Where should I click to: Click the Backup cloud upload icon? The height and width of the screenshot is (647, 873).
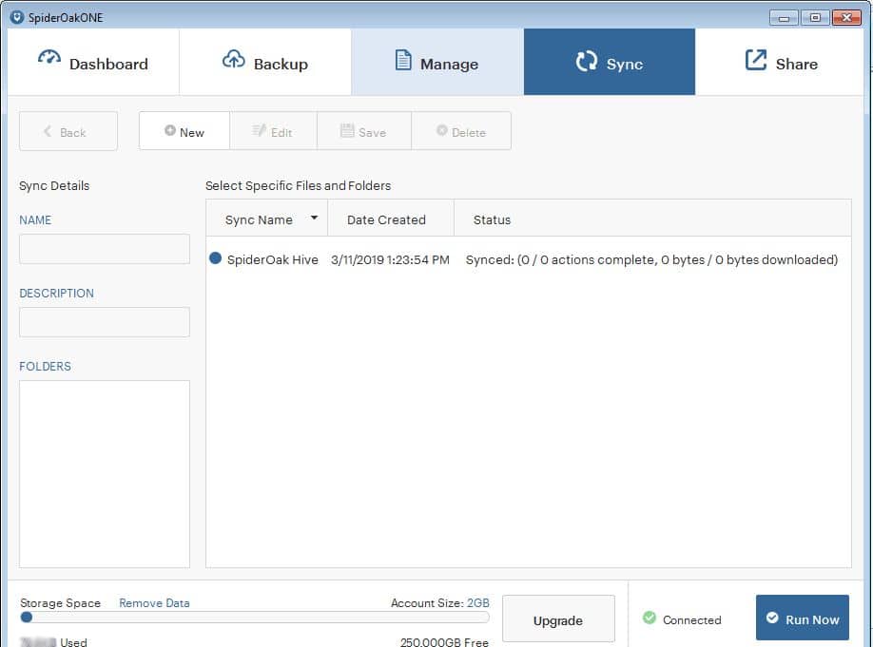[233, 58]
